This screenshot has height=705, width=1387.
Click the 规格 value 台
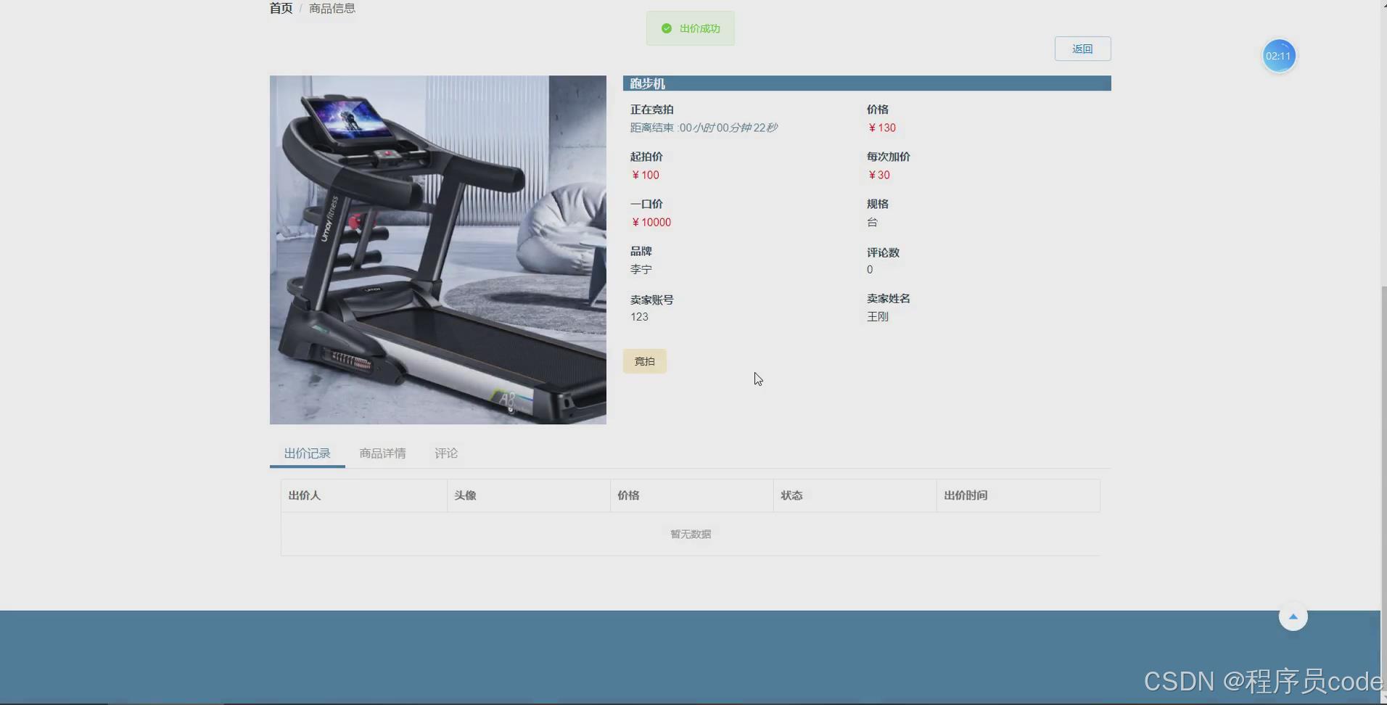pos(872,222)
